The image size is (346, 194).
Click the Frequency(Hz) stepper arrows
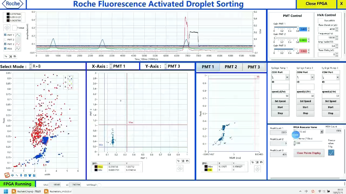pos(337,38)
